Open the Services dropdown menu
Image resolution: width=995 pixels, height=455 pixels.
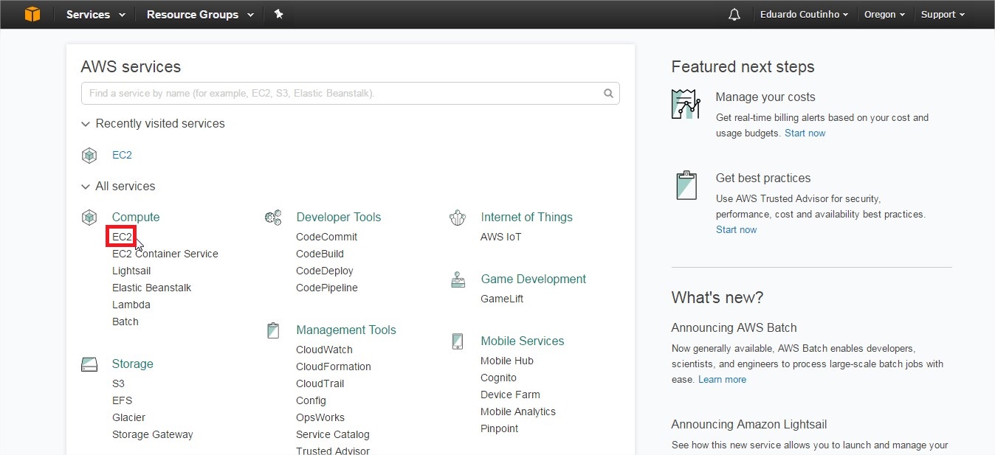click(x=96, y=15)
